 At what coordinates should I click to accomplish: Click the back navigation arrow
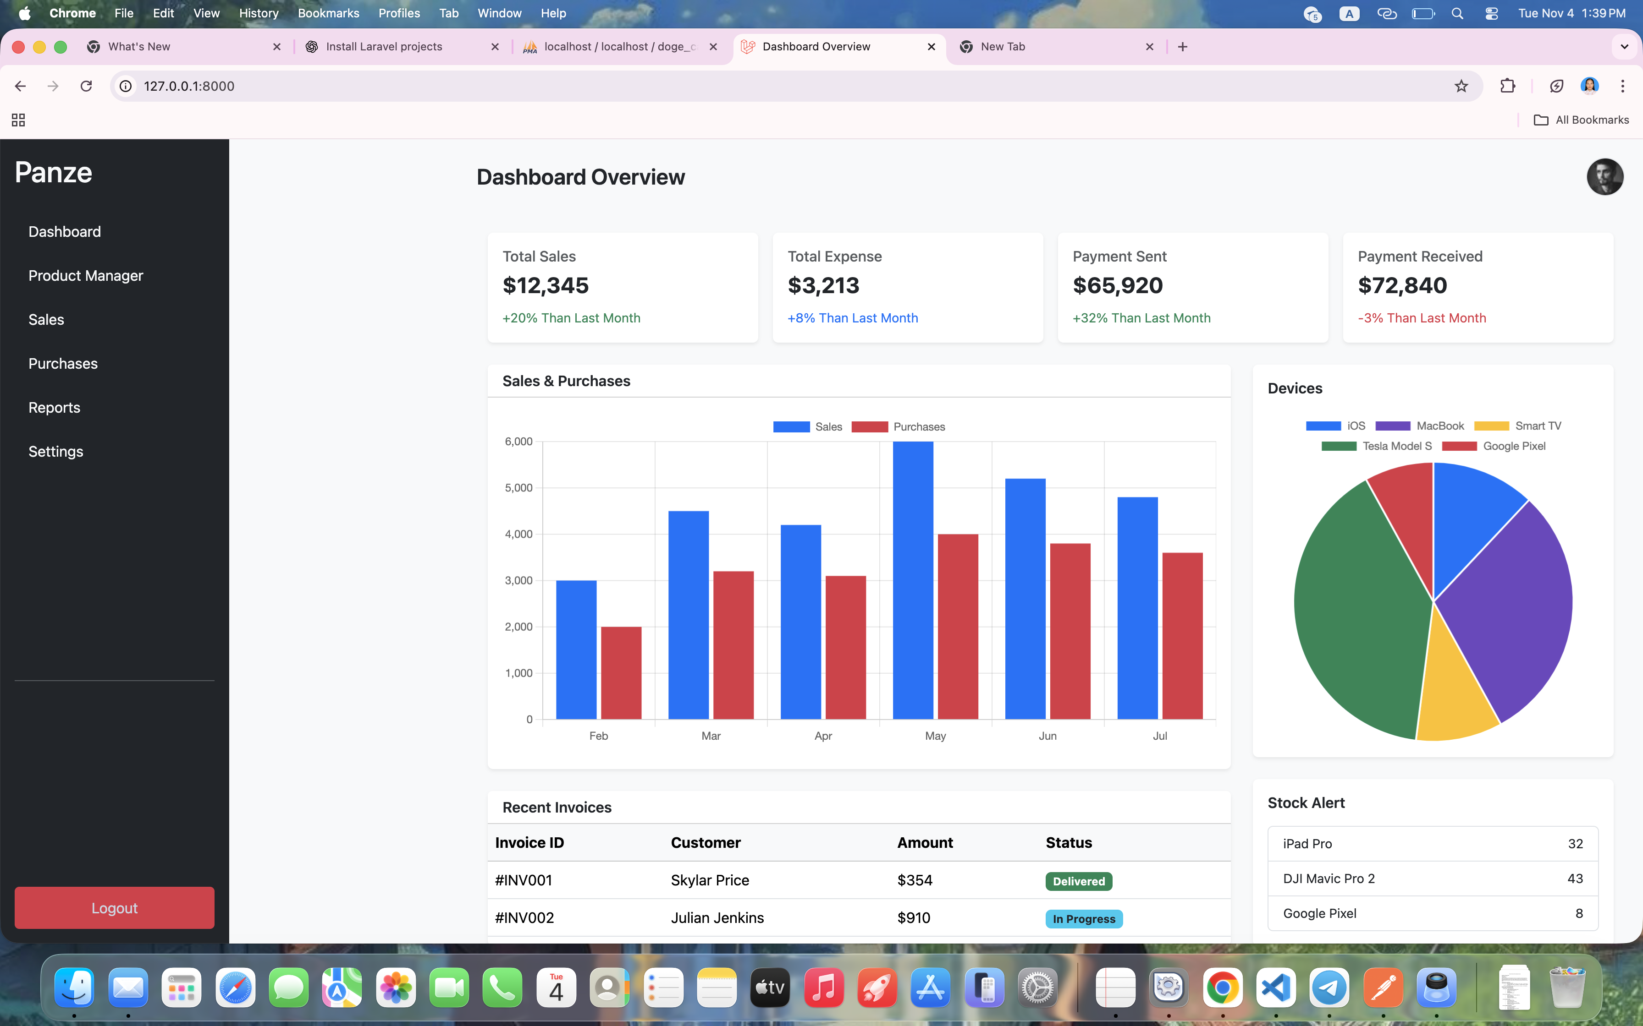[x=20, y=86]
